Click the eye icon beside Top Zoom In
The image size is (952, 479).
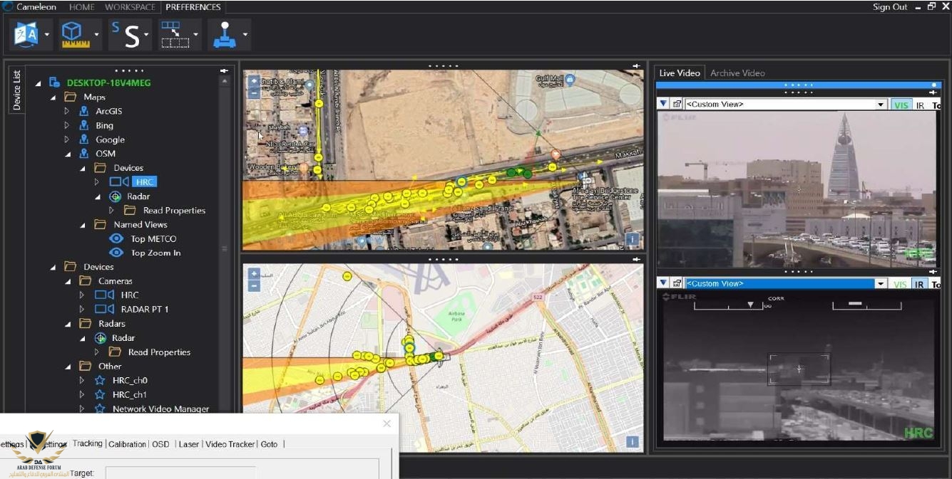[x=116, y=253]
